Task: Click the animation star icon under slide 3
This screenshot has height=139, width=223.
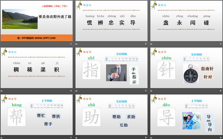Action: tap(151, 44)
